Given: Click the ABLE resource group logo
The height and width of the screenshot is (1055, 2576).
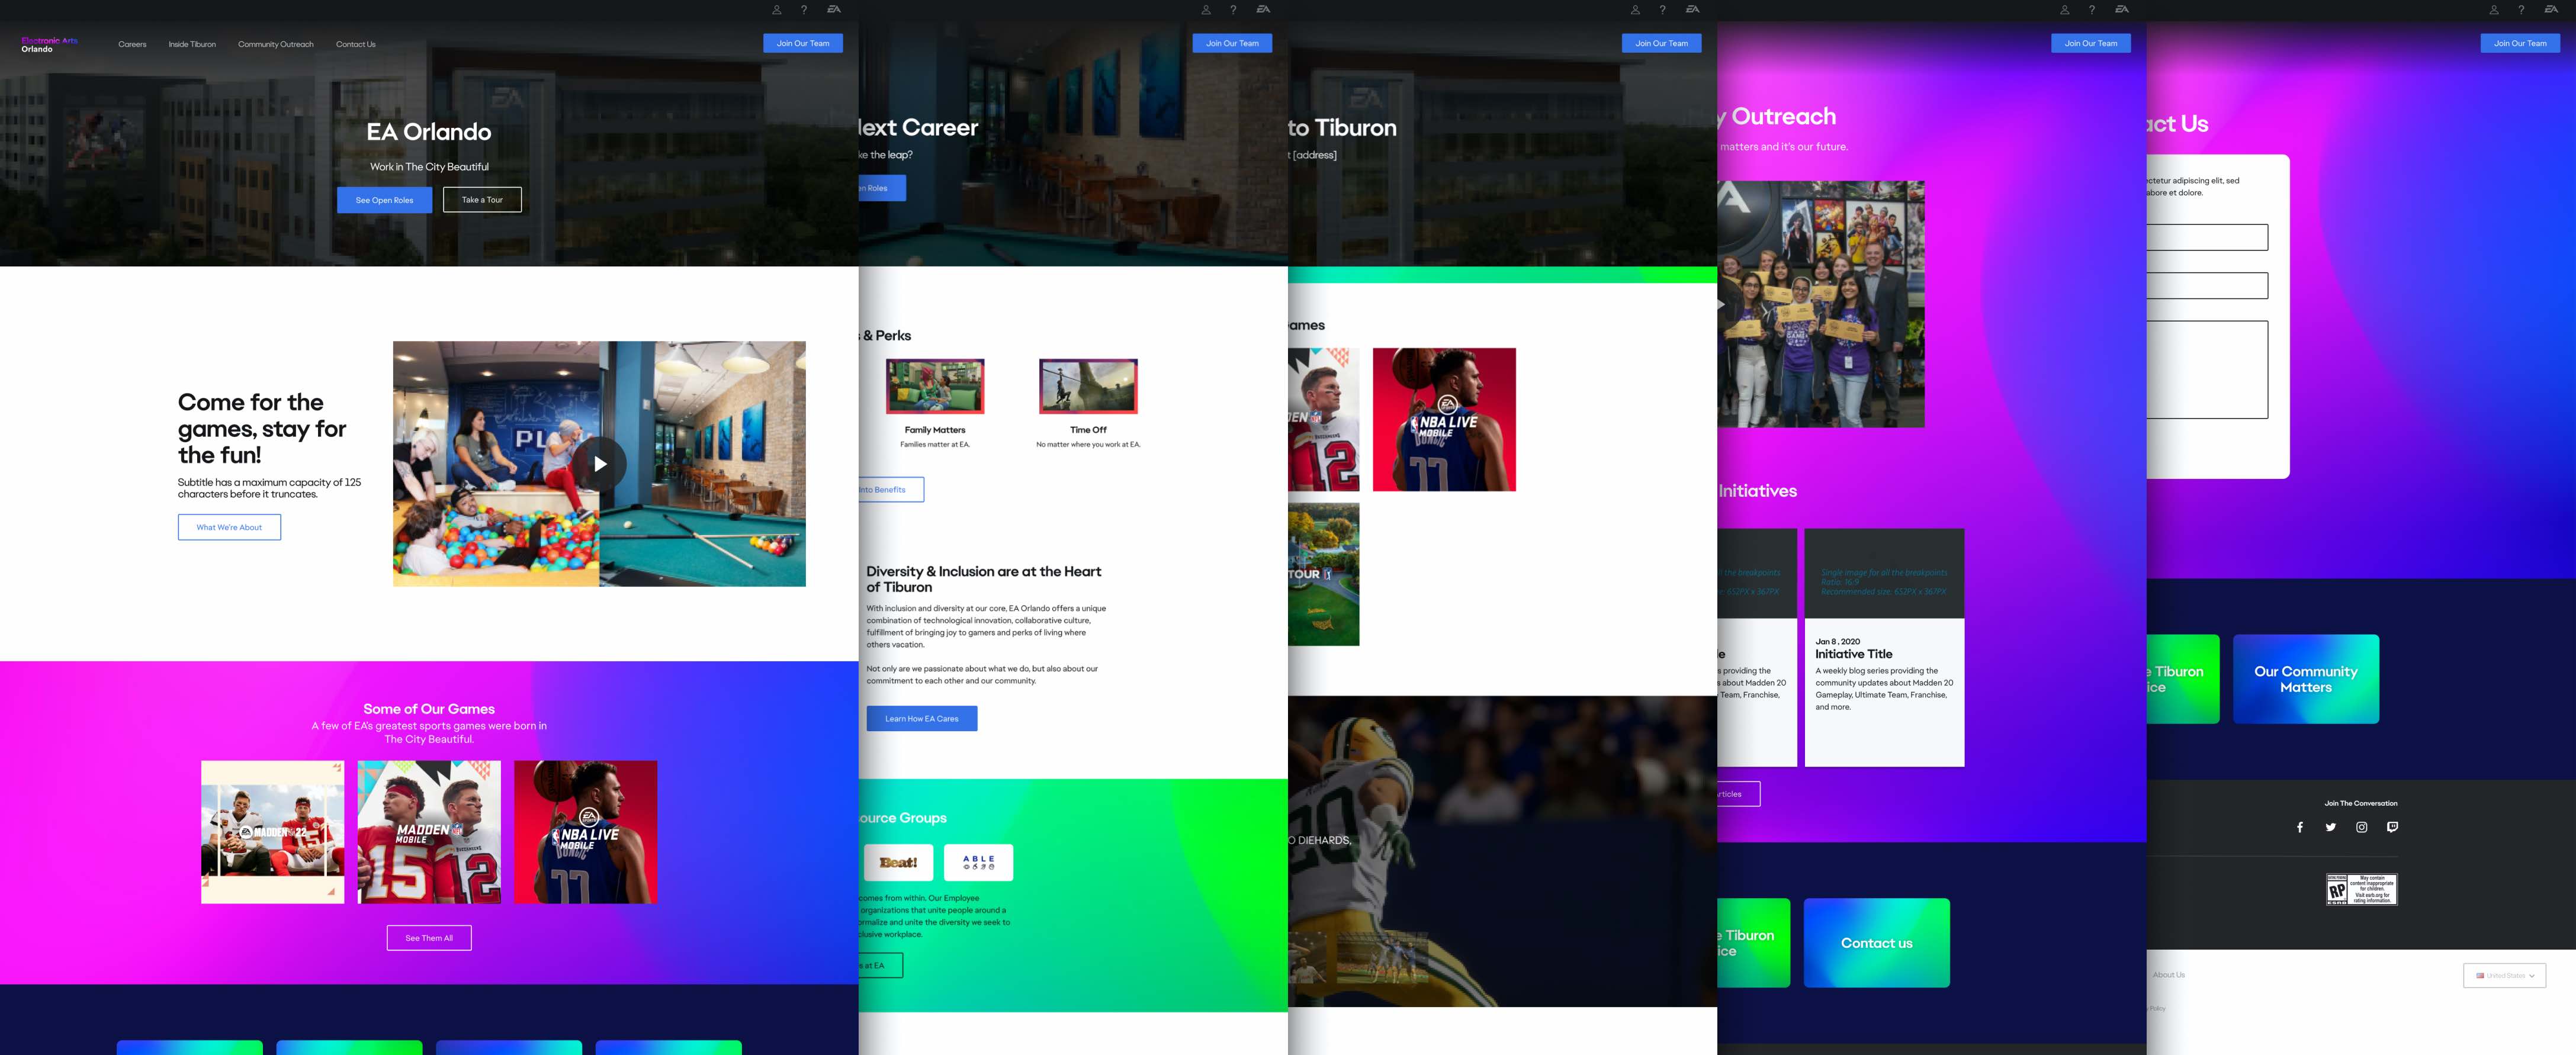Looking at the screenshot, I should pyautogui.click(x=978, y=862).
